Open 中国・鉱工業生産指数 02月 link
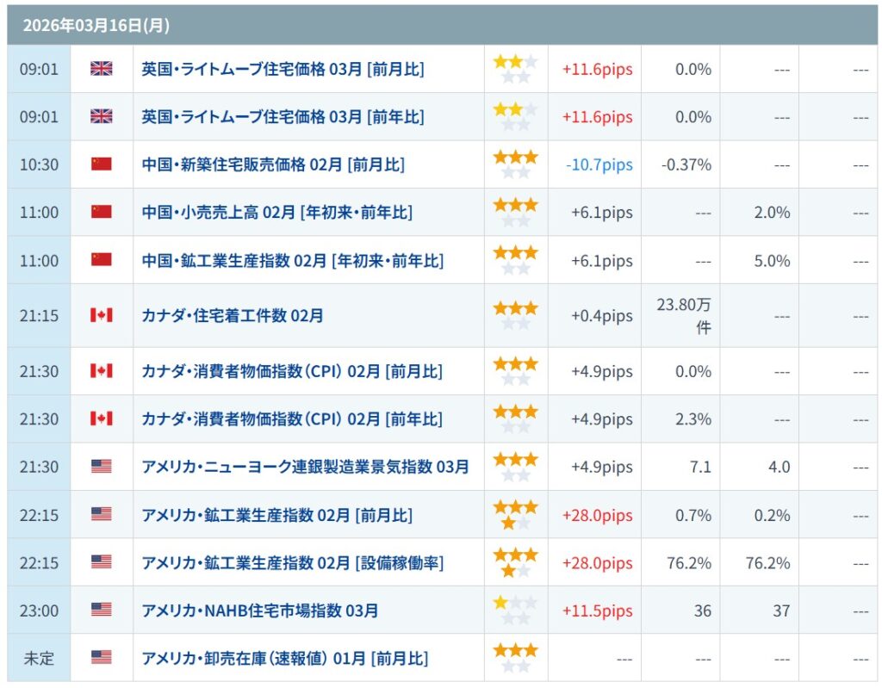 [292, 260]
